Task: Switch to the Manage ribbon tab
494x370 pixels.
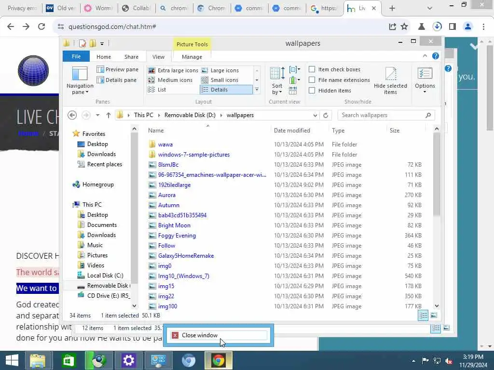Action: point(192,57)
